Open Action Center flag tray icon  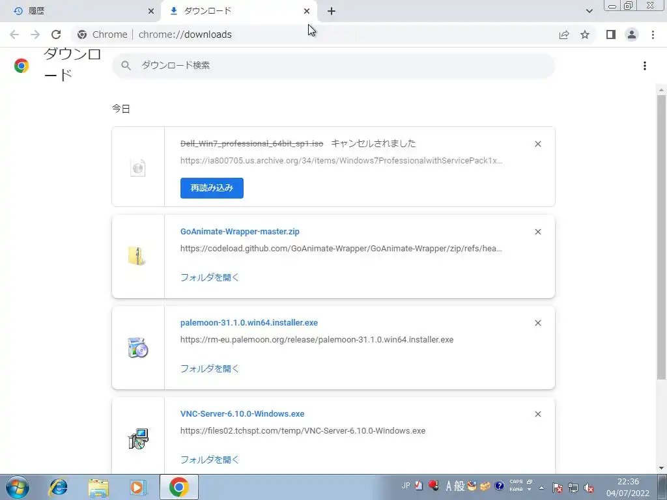[x=558, y=488]
